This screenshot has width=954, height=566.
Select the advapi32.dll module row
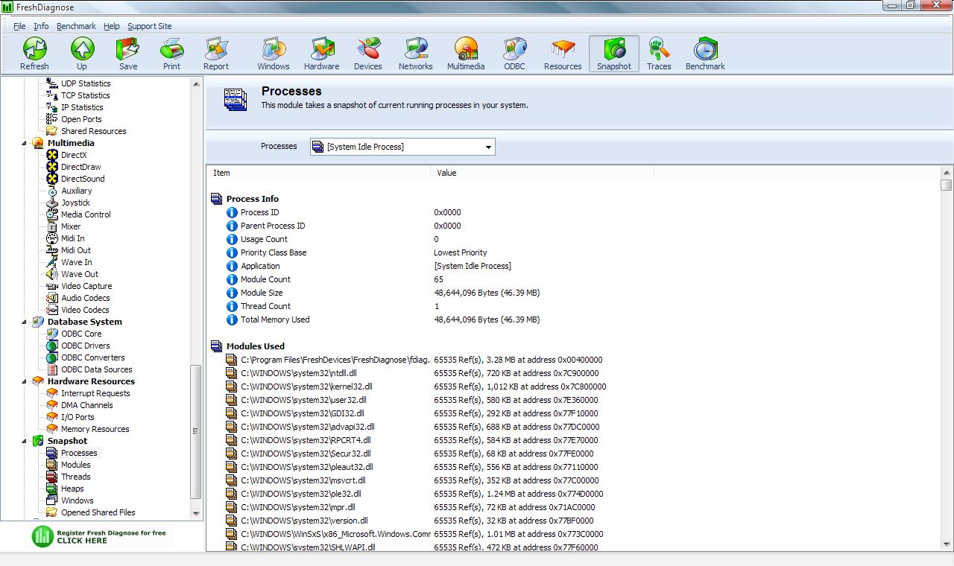[573, 427]
